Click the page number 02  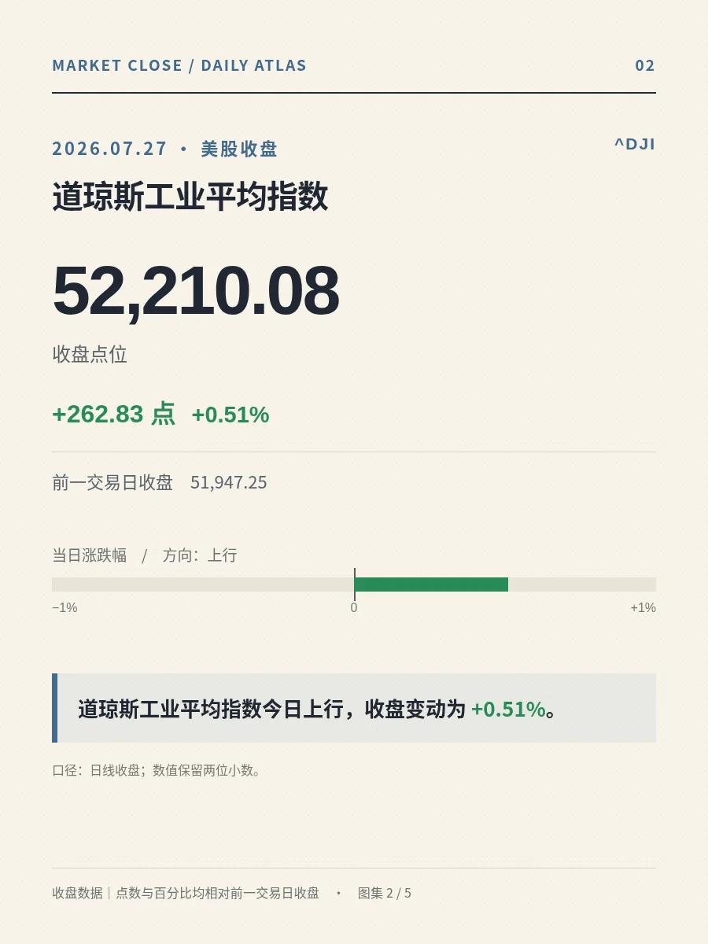(645, 65)
